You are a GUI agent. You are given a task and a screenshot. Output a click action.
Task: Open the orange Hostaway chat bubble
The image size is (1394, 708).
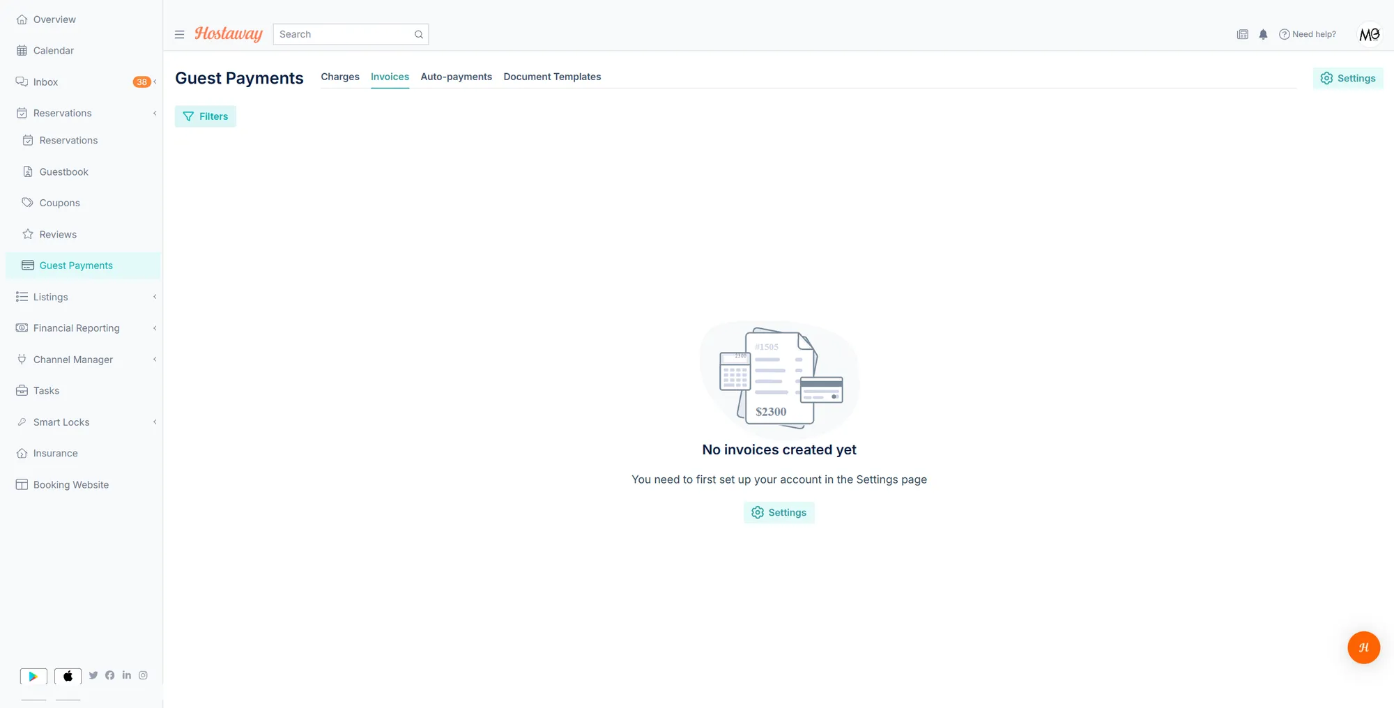pos(1363,647)
